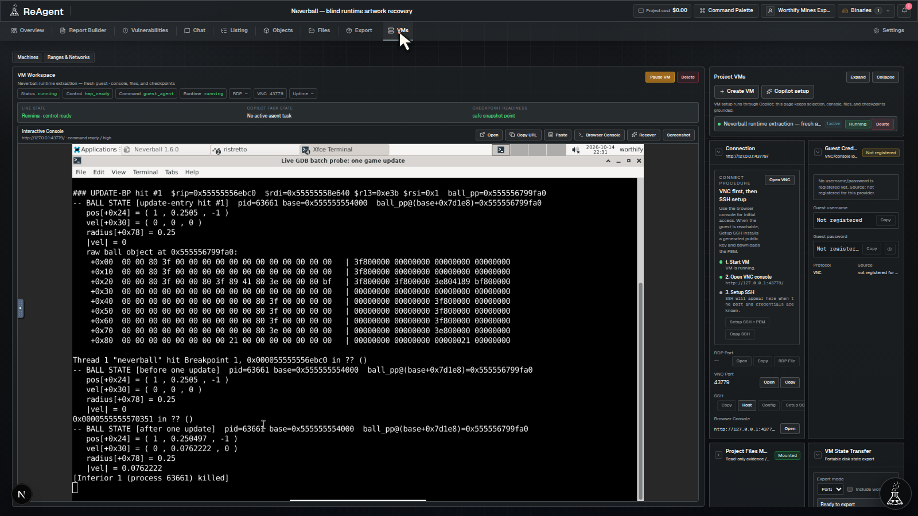The width and height of the screenshot is (918, 516).
Task: Click the Collapse button in Project VMs
Action: [885, 77]
